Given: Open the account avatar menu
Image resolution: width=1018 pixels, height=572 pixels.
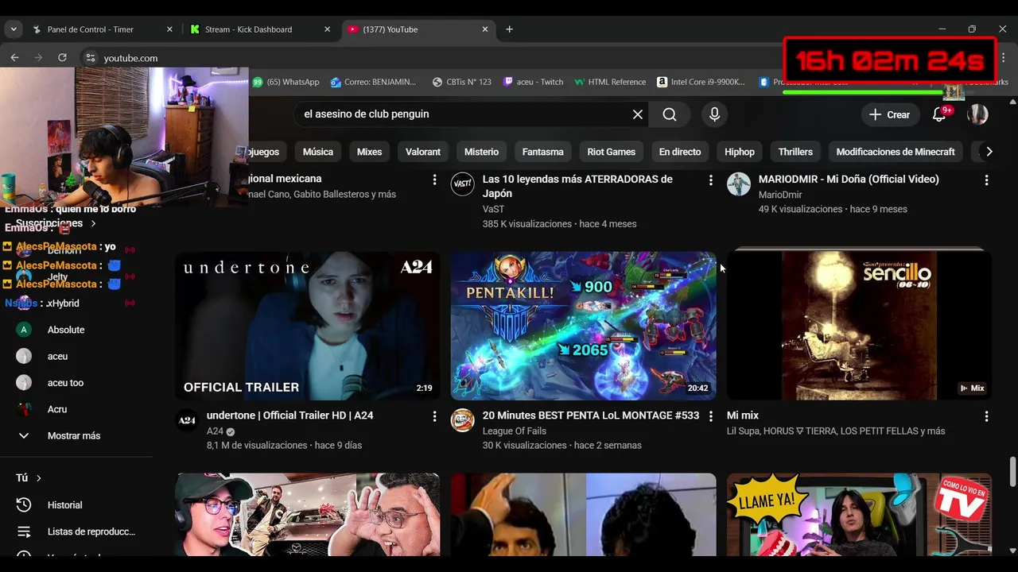Looking at the screenshot, I should [977, 114].
